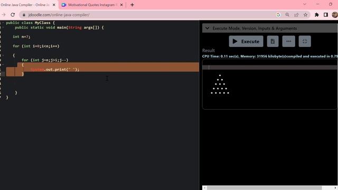View site lock information icon

(24, 15)
